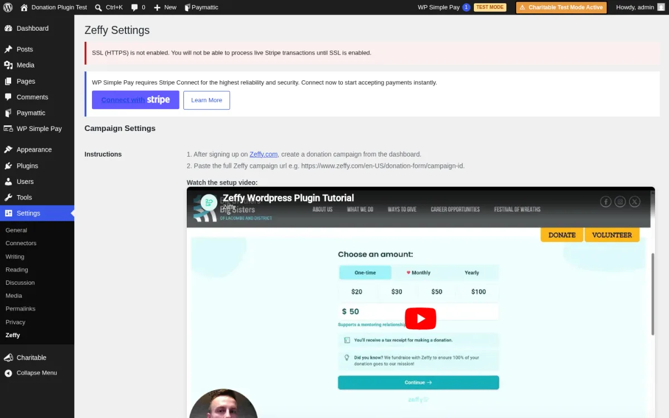Click the Learn More button
Image resolution: width=669 pixels, height=418 pixels.
(206, 100)
